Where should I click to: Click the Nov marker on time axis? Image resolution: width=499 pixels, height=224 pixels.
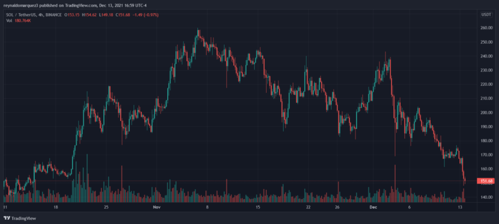[156, 207]
